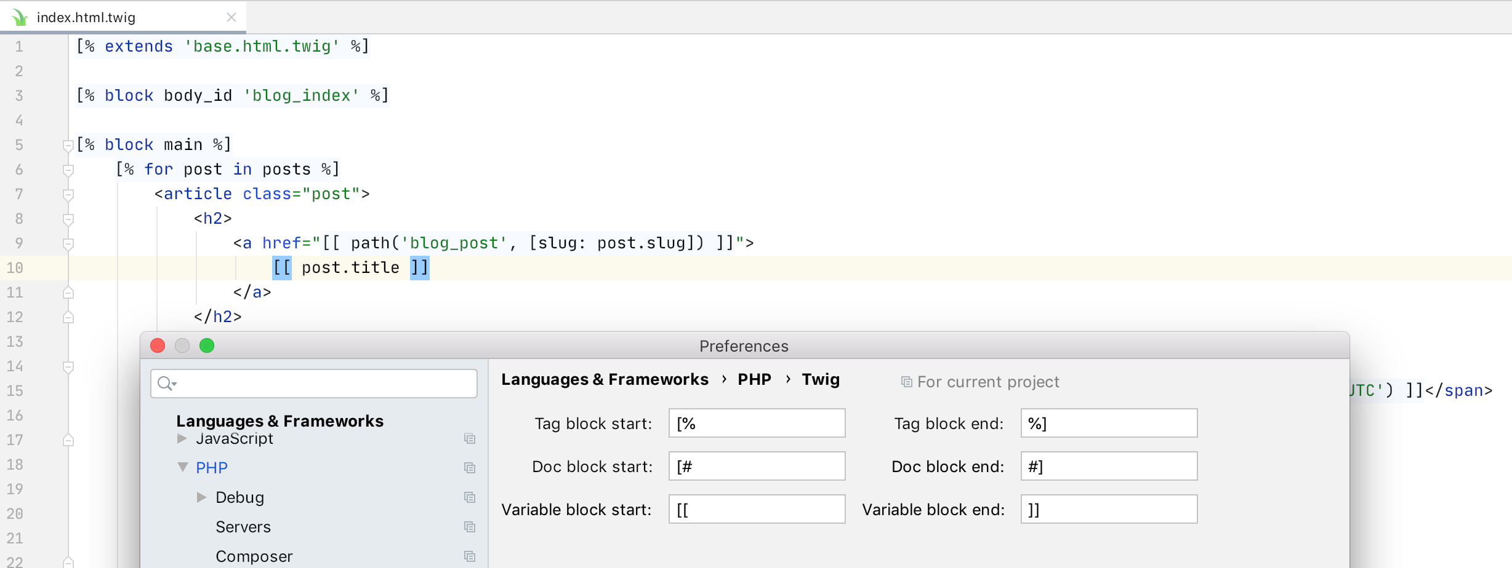
Task: Collapse the article element fold on line 7
Action: (x=68, y=194)
